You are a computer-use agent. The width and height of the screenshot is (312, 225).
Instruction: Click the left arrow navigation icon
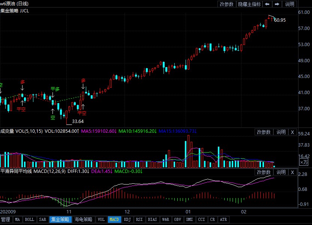pos(267,4)
